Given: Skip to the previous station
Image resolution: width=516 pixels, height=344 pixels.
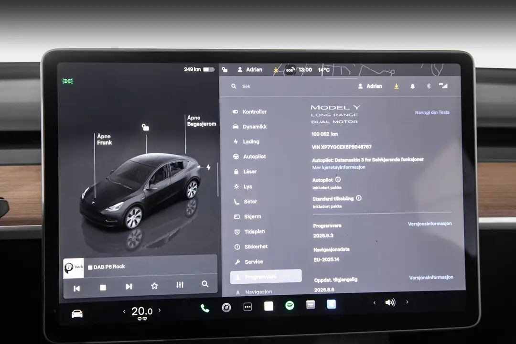Looking at the screenshot, I should coord(76,289).
